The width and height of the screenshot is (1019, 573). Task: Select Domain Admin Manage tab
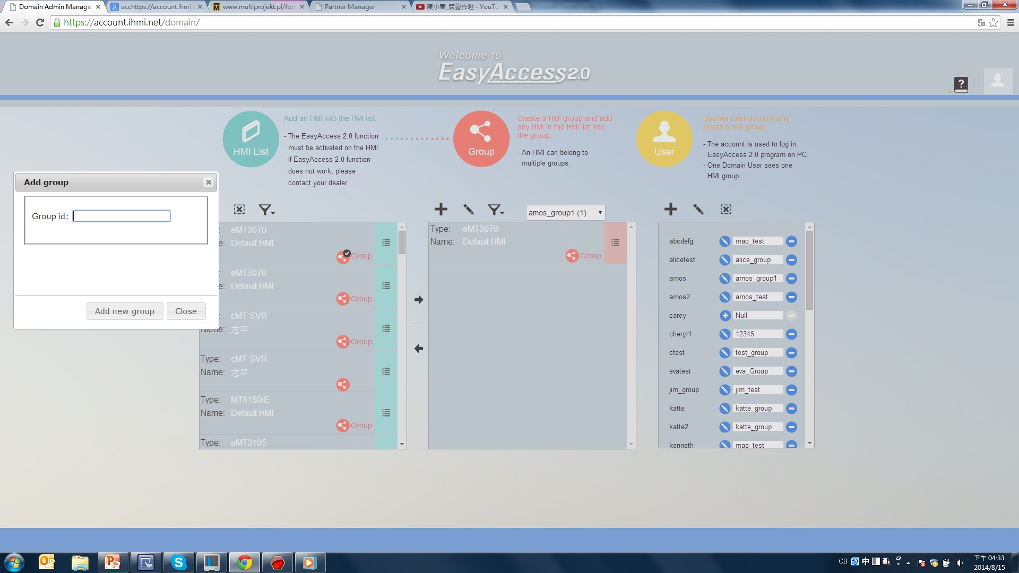55,7
